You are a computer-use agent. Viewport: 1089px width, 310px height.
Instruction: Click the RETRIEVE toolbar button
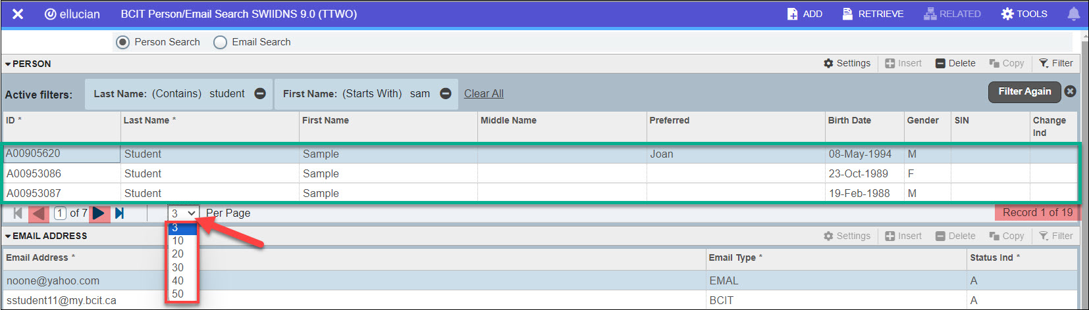pyautogui.click(x=872, y=14)
